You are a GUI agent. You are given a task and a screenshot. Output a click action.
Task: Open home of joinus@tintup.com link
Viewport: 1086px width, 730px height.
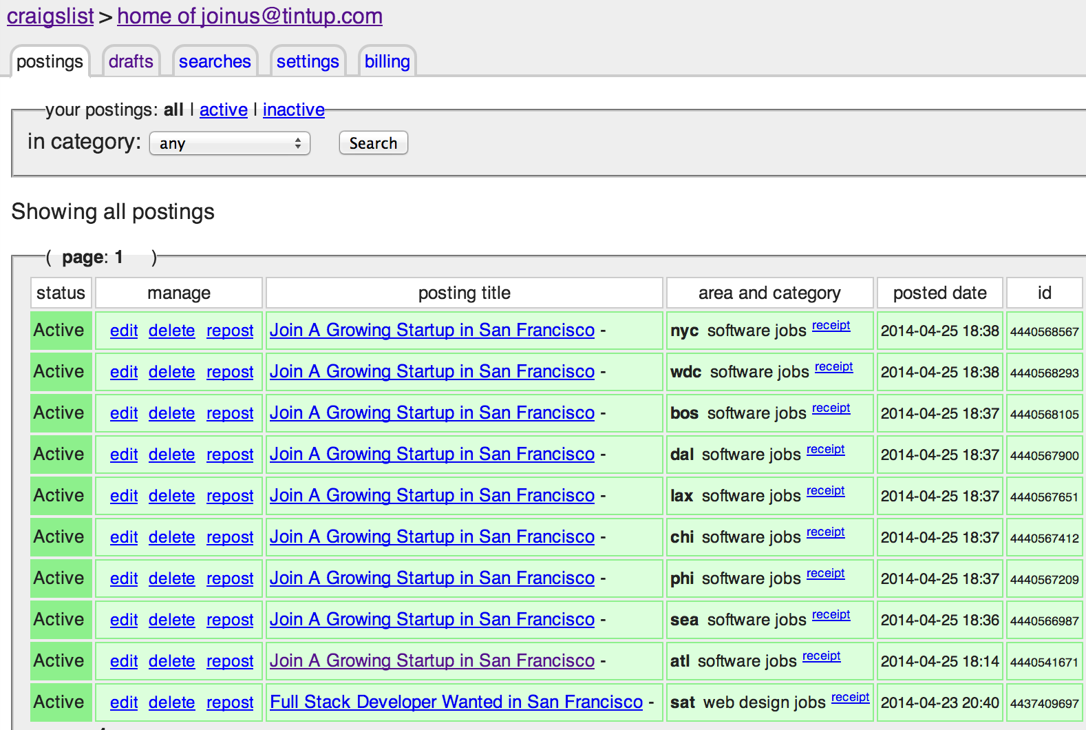pyautogui.click(x=250, y=16)
